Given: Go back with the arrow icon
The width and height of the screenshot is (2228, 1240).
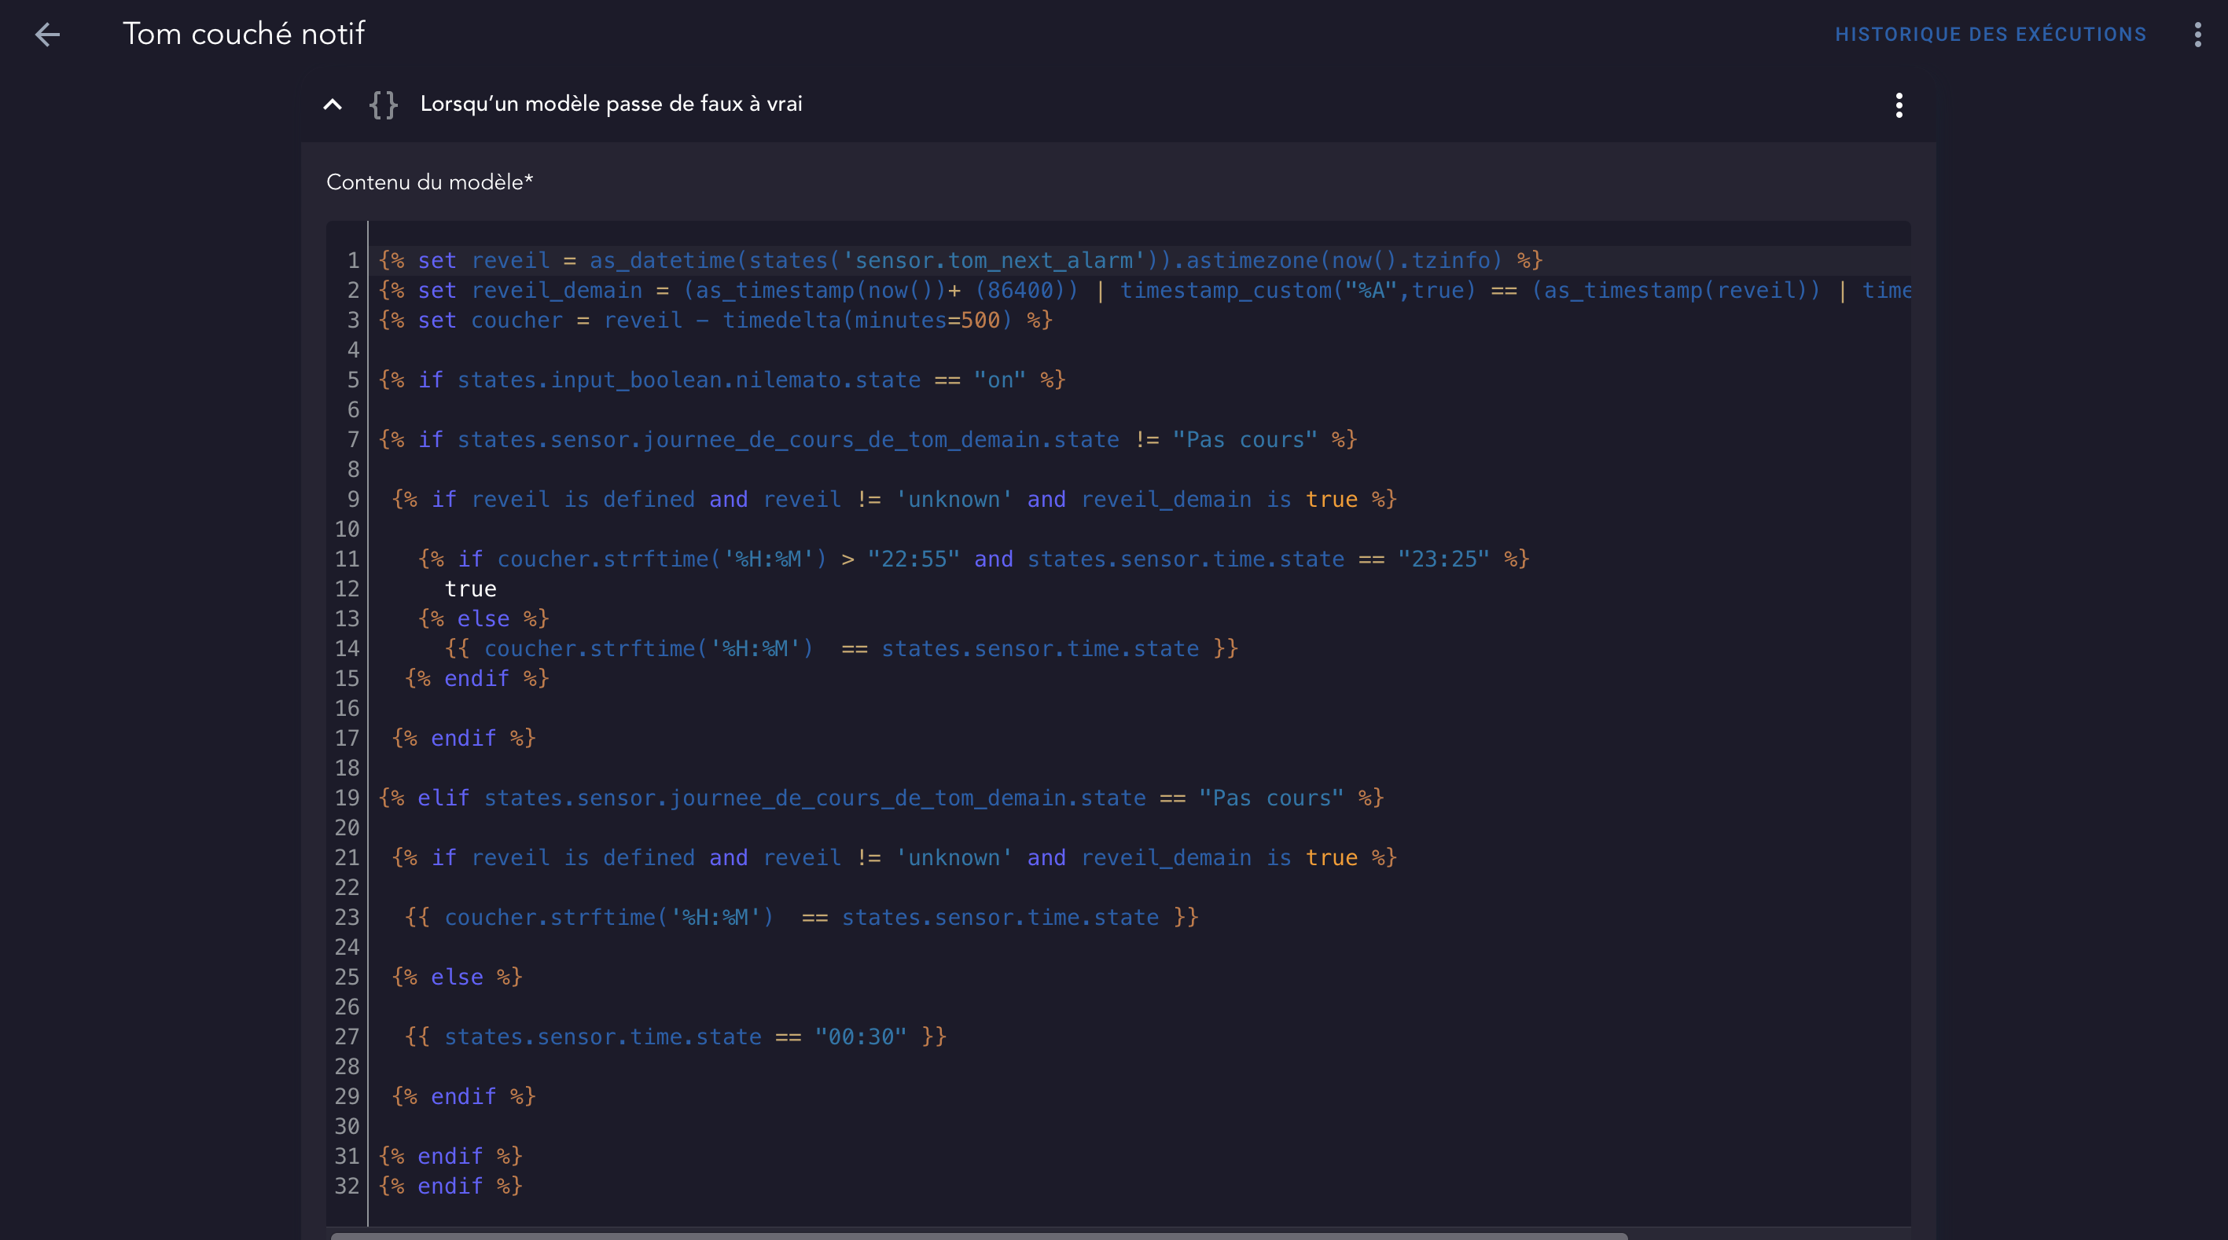Looking at the screenshot, I should click(48, 35).
